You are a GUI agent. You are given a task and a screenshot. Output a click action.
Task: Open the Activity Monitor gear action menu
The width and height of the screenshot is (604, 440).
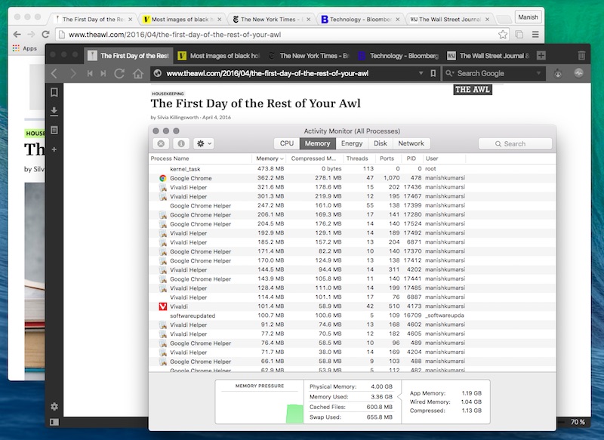(204, 143)
